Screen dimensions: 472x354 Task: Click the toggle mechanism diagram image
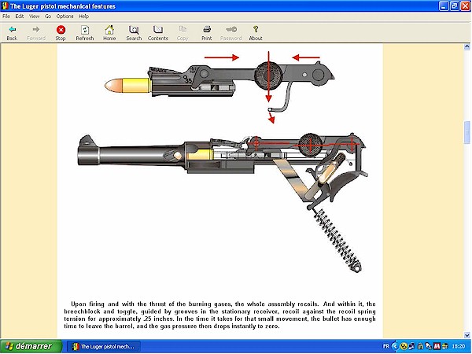(x=219, y=87)
